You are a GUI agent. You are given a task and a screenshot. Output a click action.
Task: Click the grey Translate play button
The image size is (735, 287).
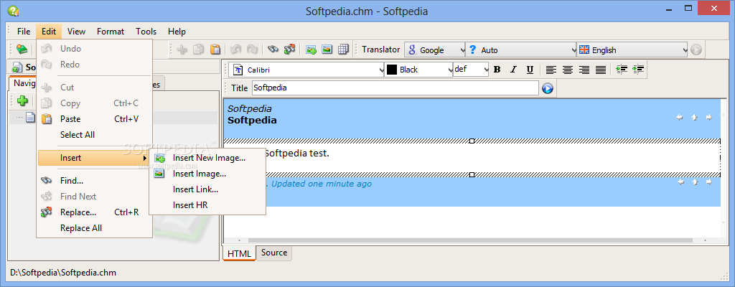[696, 50]
